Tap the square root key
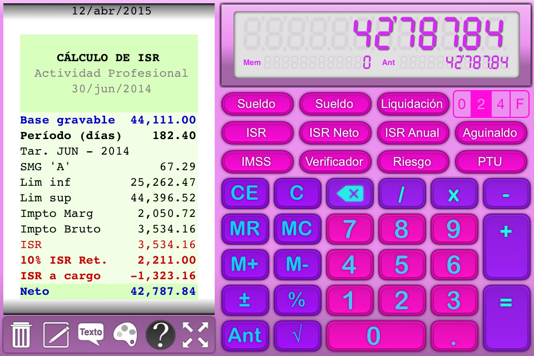 click(x=297, y=335)
